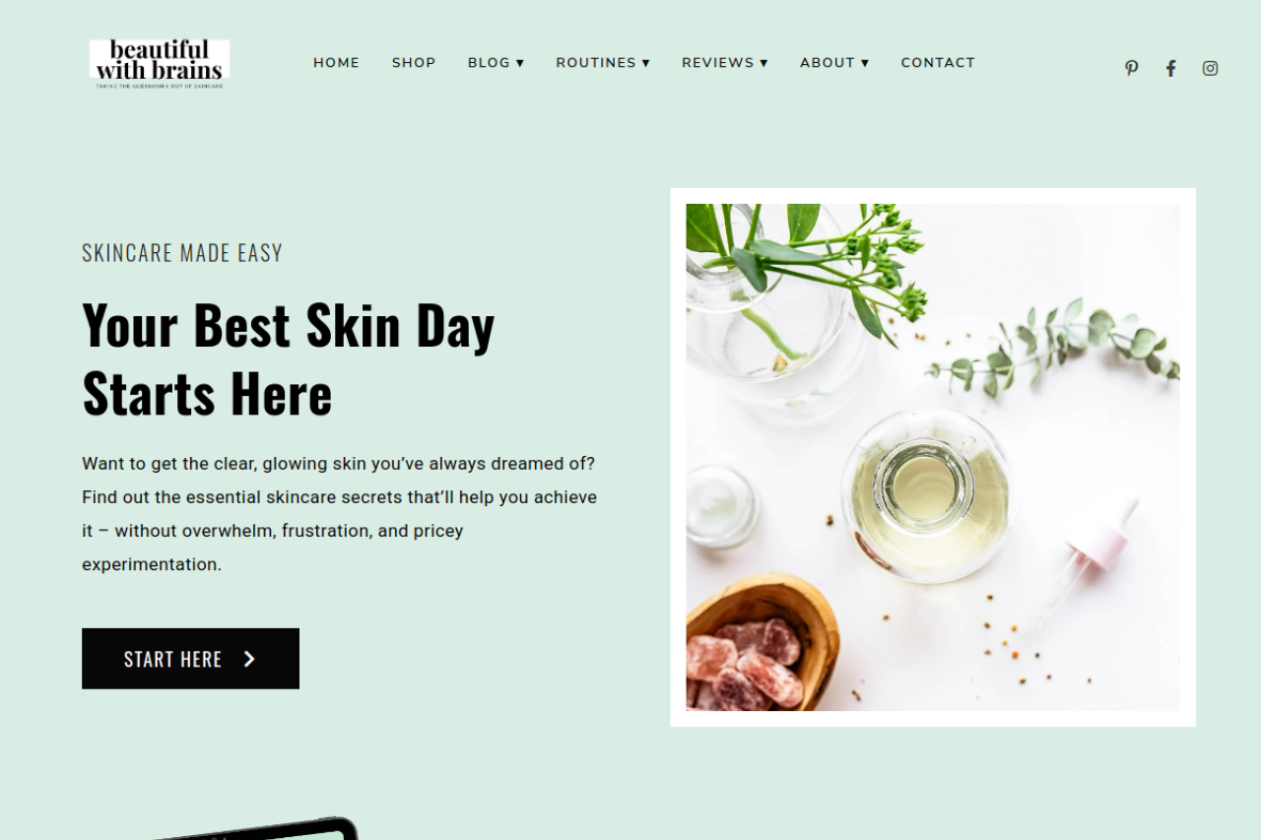Viewport: 1261px width, 840px height.
Task: Open the Instagram social icon
Action: (x=1210, y=68)
